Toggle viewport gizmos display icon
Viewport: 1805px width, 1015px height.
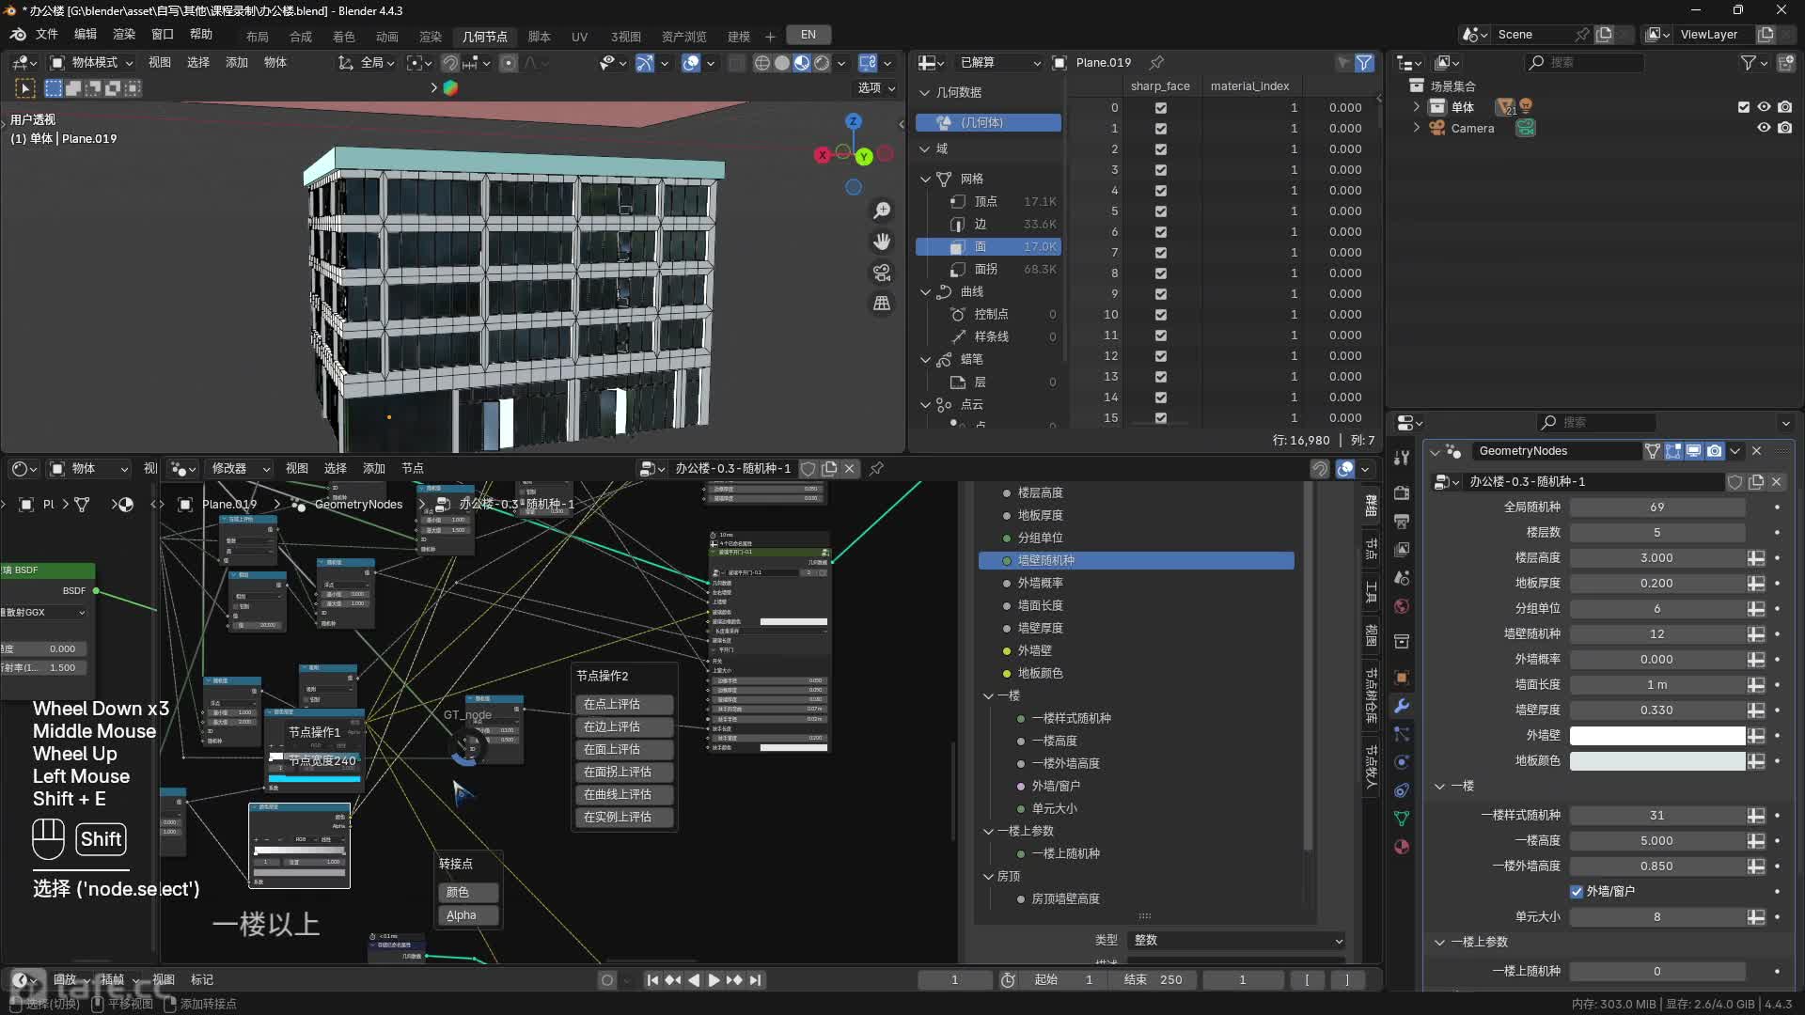645,63
